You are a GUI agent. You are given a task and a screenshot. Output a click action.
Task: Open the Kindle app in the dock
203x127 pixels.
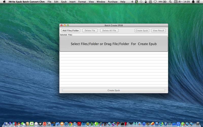pyautogui.click(x=53, y=124)
